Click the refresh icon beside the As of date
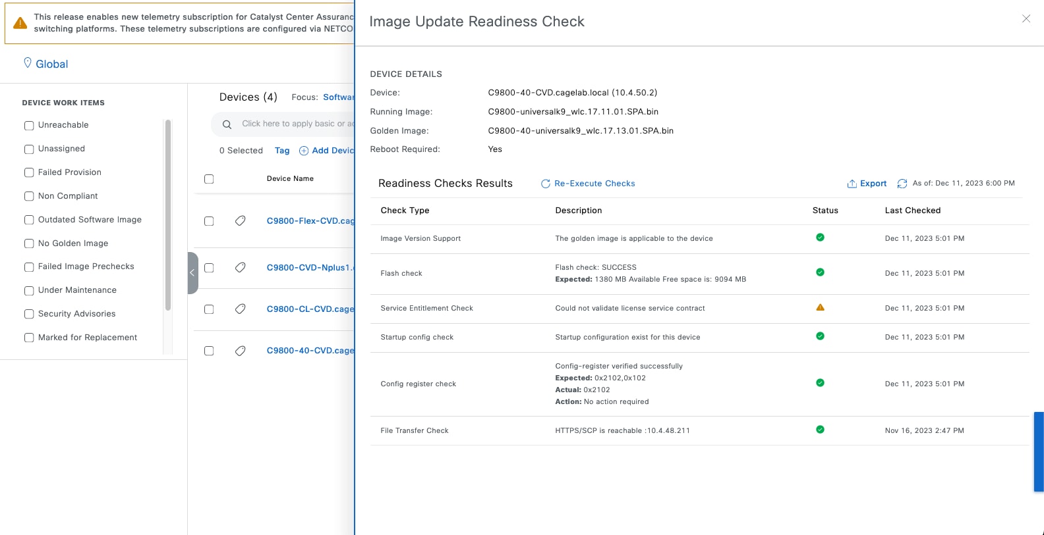This screenshot has width=1044, height=535. click(x=902, y=184)
